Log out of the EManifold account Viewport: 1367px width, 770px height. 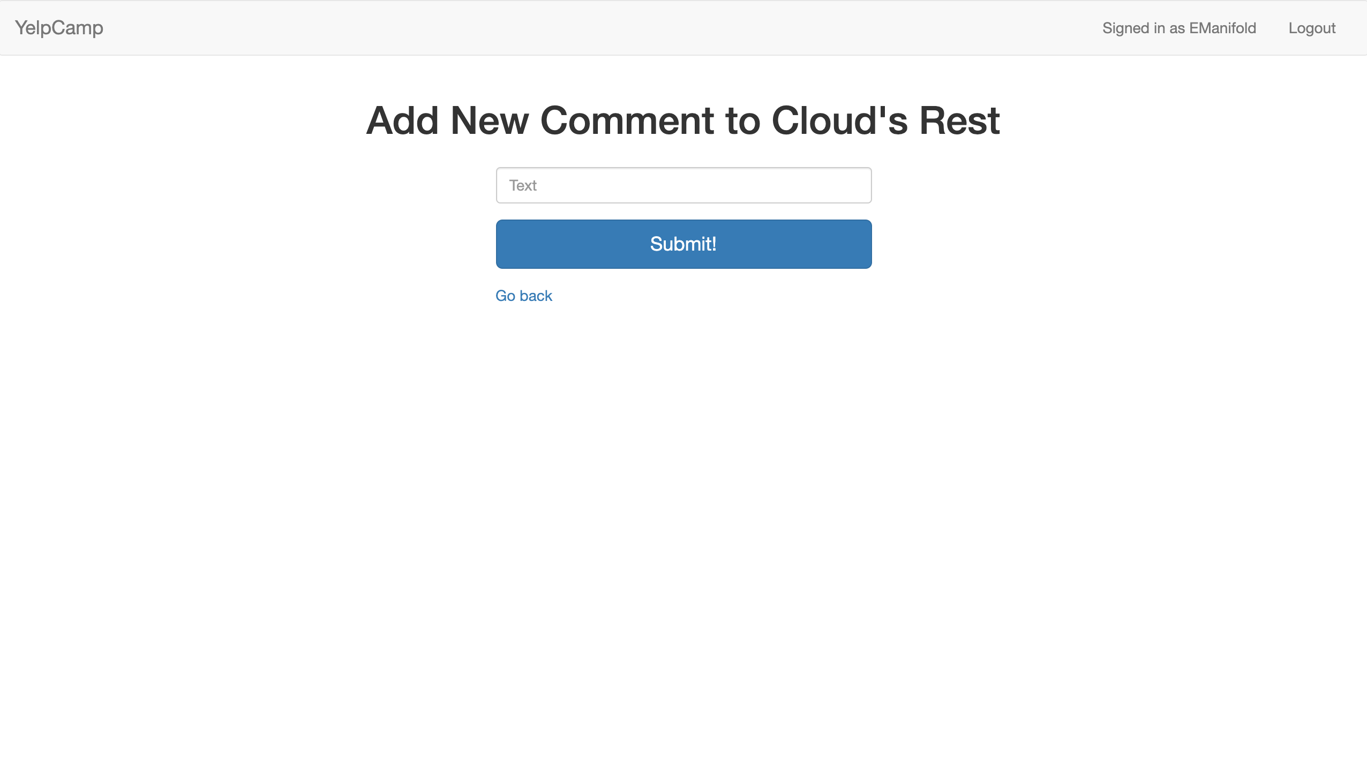pyautogui.click(x=1311, y=28)
